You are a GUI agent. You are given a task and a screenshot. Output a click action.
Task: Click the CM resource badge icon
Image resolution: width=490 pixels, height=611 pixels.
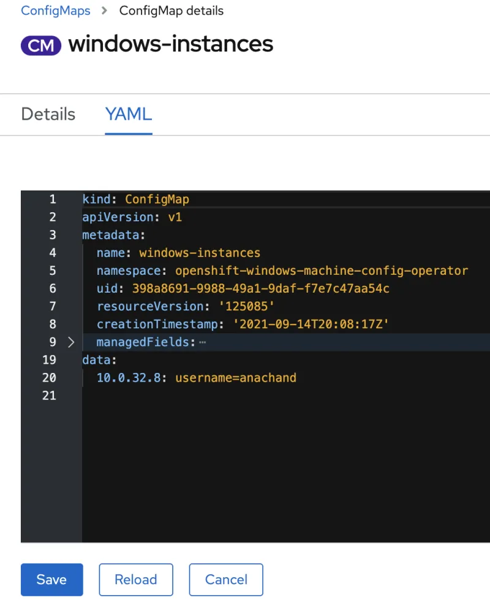(x=41, y=45)
